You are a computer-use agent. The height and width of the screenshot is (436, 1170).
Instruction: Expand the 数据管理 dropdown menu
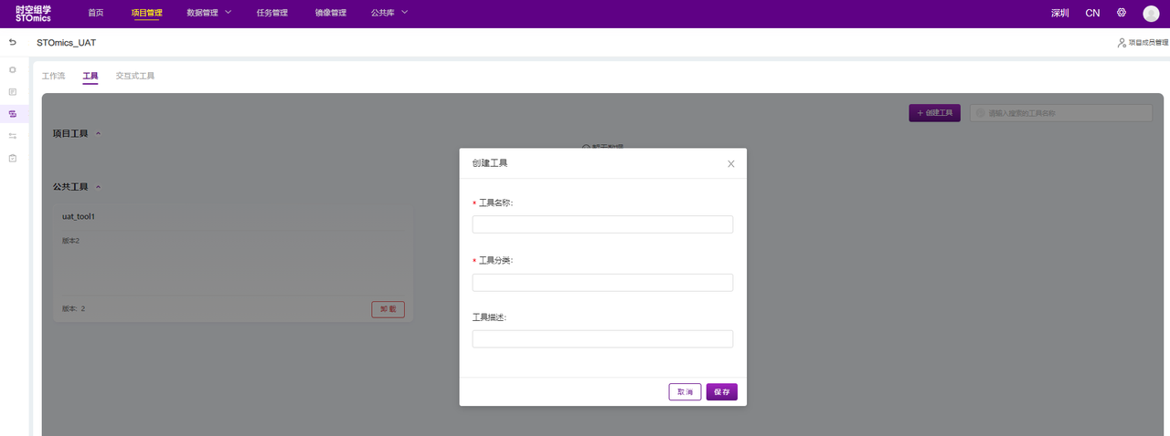click(x=208, y=13)
